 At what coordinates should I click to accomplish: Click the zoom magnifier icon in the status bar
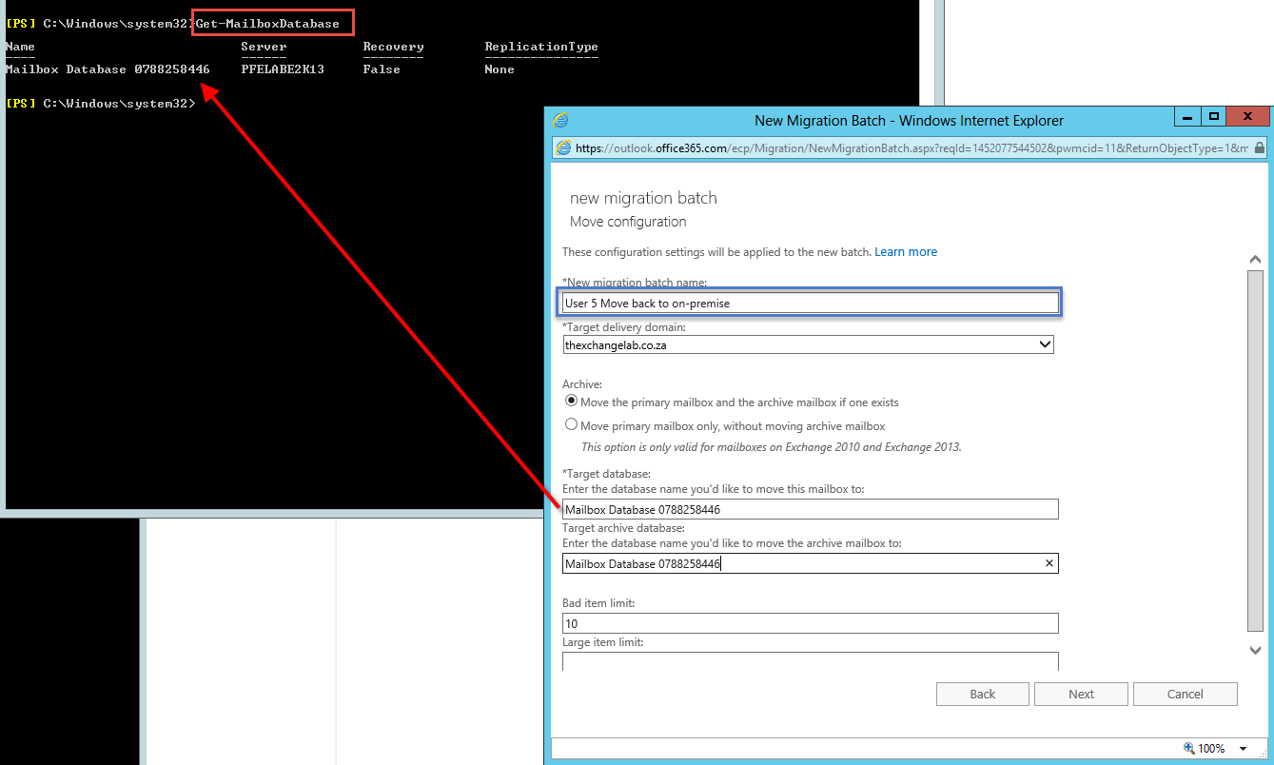pos(1188,748)
